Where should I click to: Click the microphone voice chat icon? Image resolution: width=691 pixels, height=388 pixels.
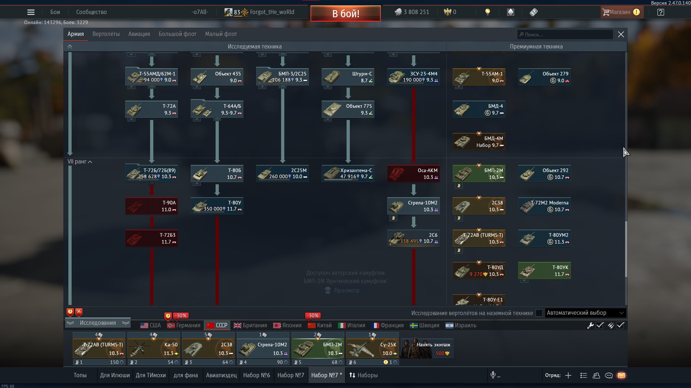[x=493, y=375]
